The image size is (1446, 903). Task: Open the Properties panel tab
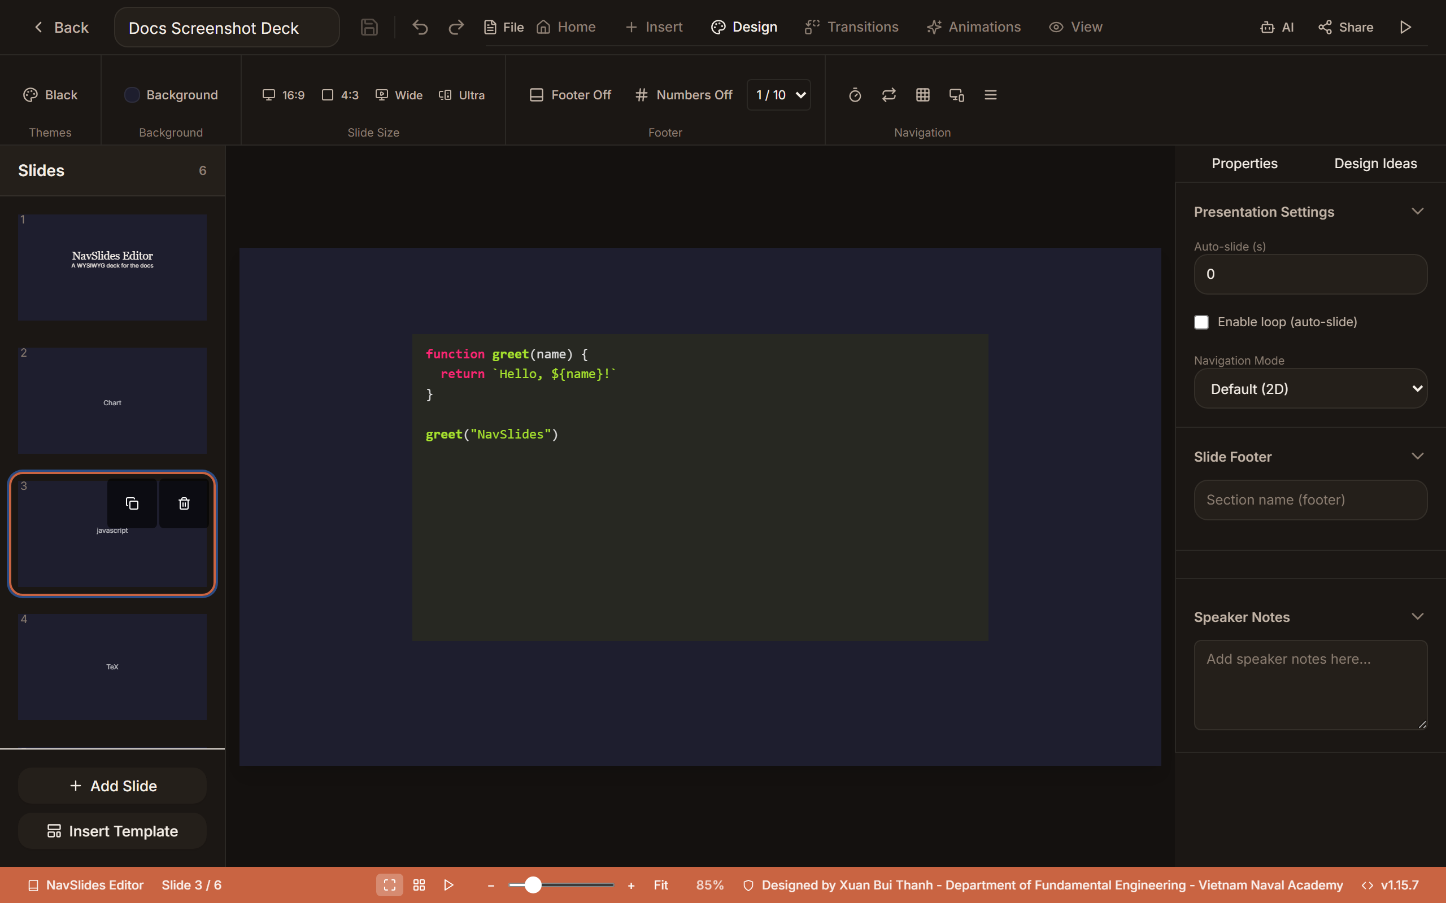1245,164
